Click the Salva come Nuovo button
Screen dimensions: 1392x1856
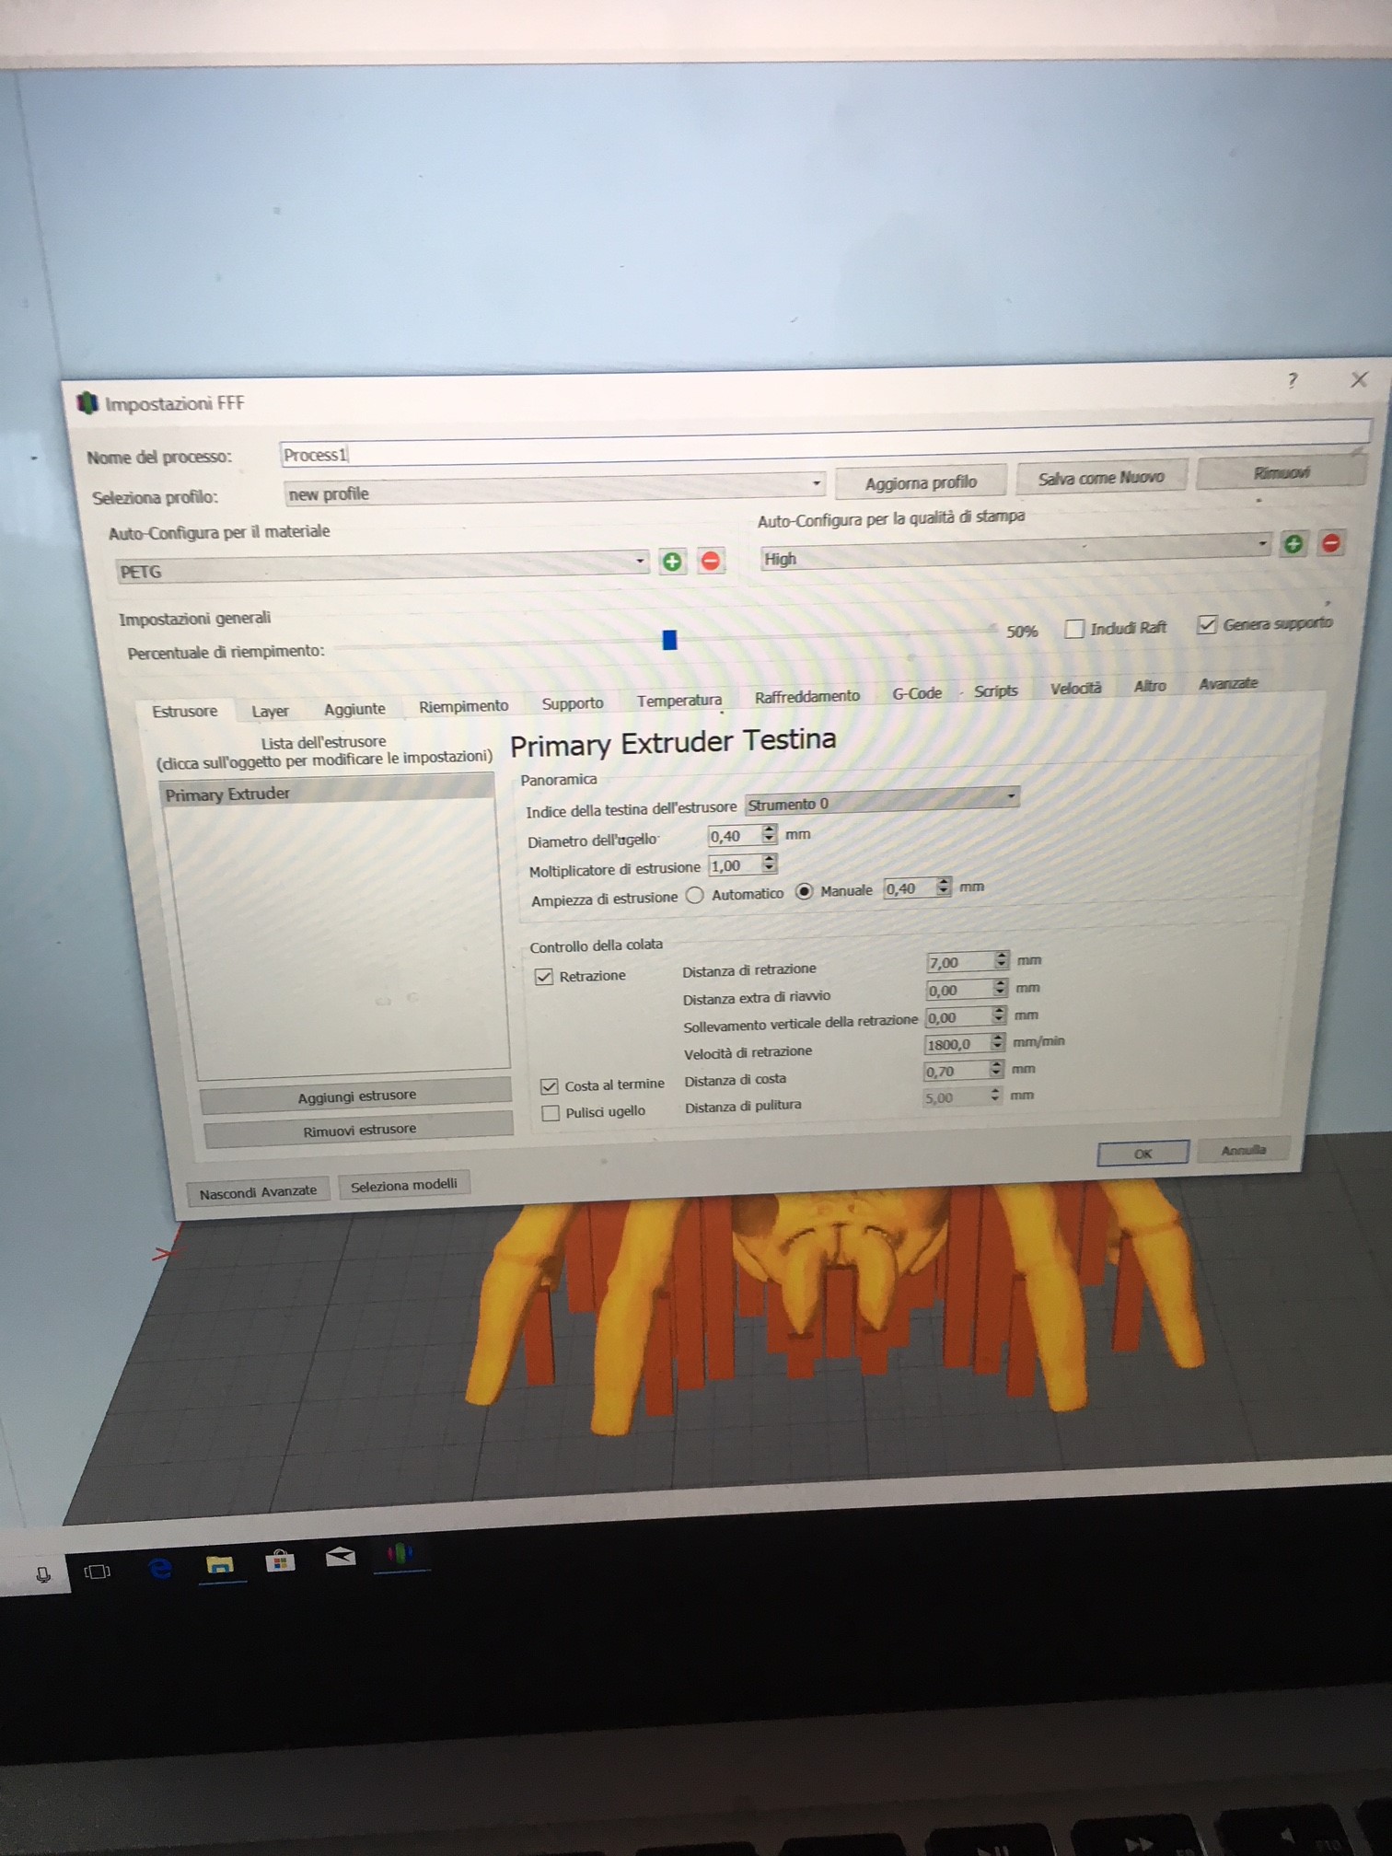(1101, 478)
